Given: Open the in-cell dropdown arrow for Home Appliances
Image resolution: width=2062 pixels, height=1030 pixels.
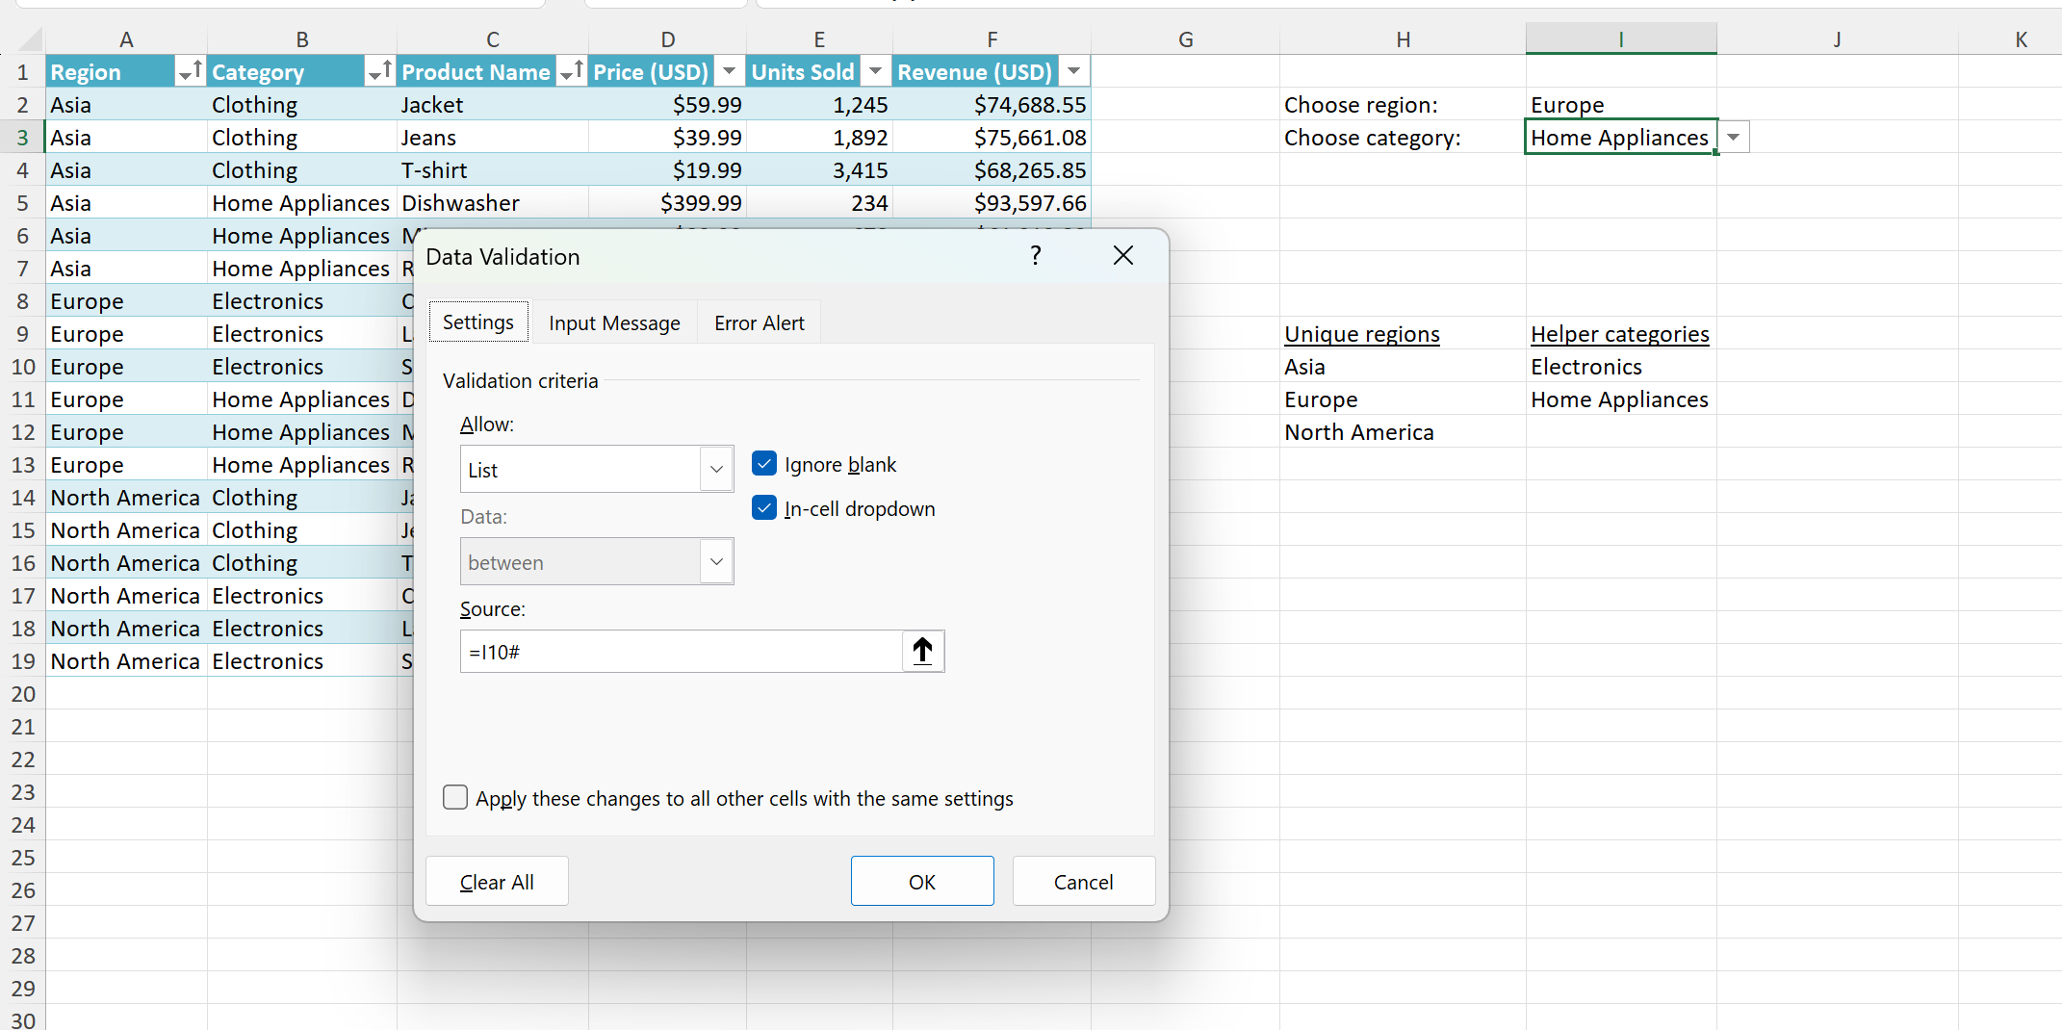Looking at the screenshot, I should 1733,138.
